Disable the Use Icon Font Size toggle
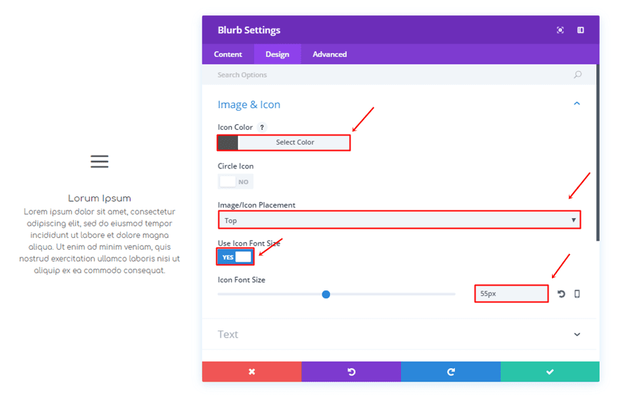618x409 pixels. pos(235,257)
